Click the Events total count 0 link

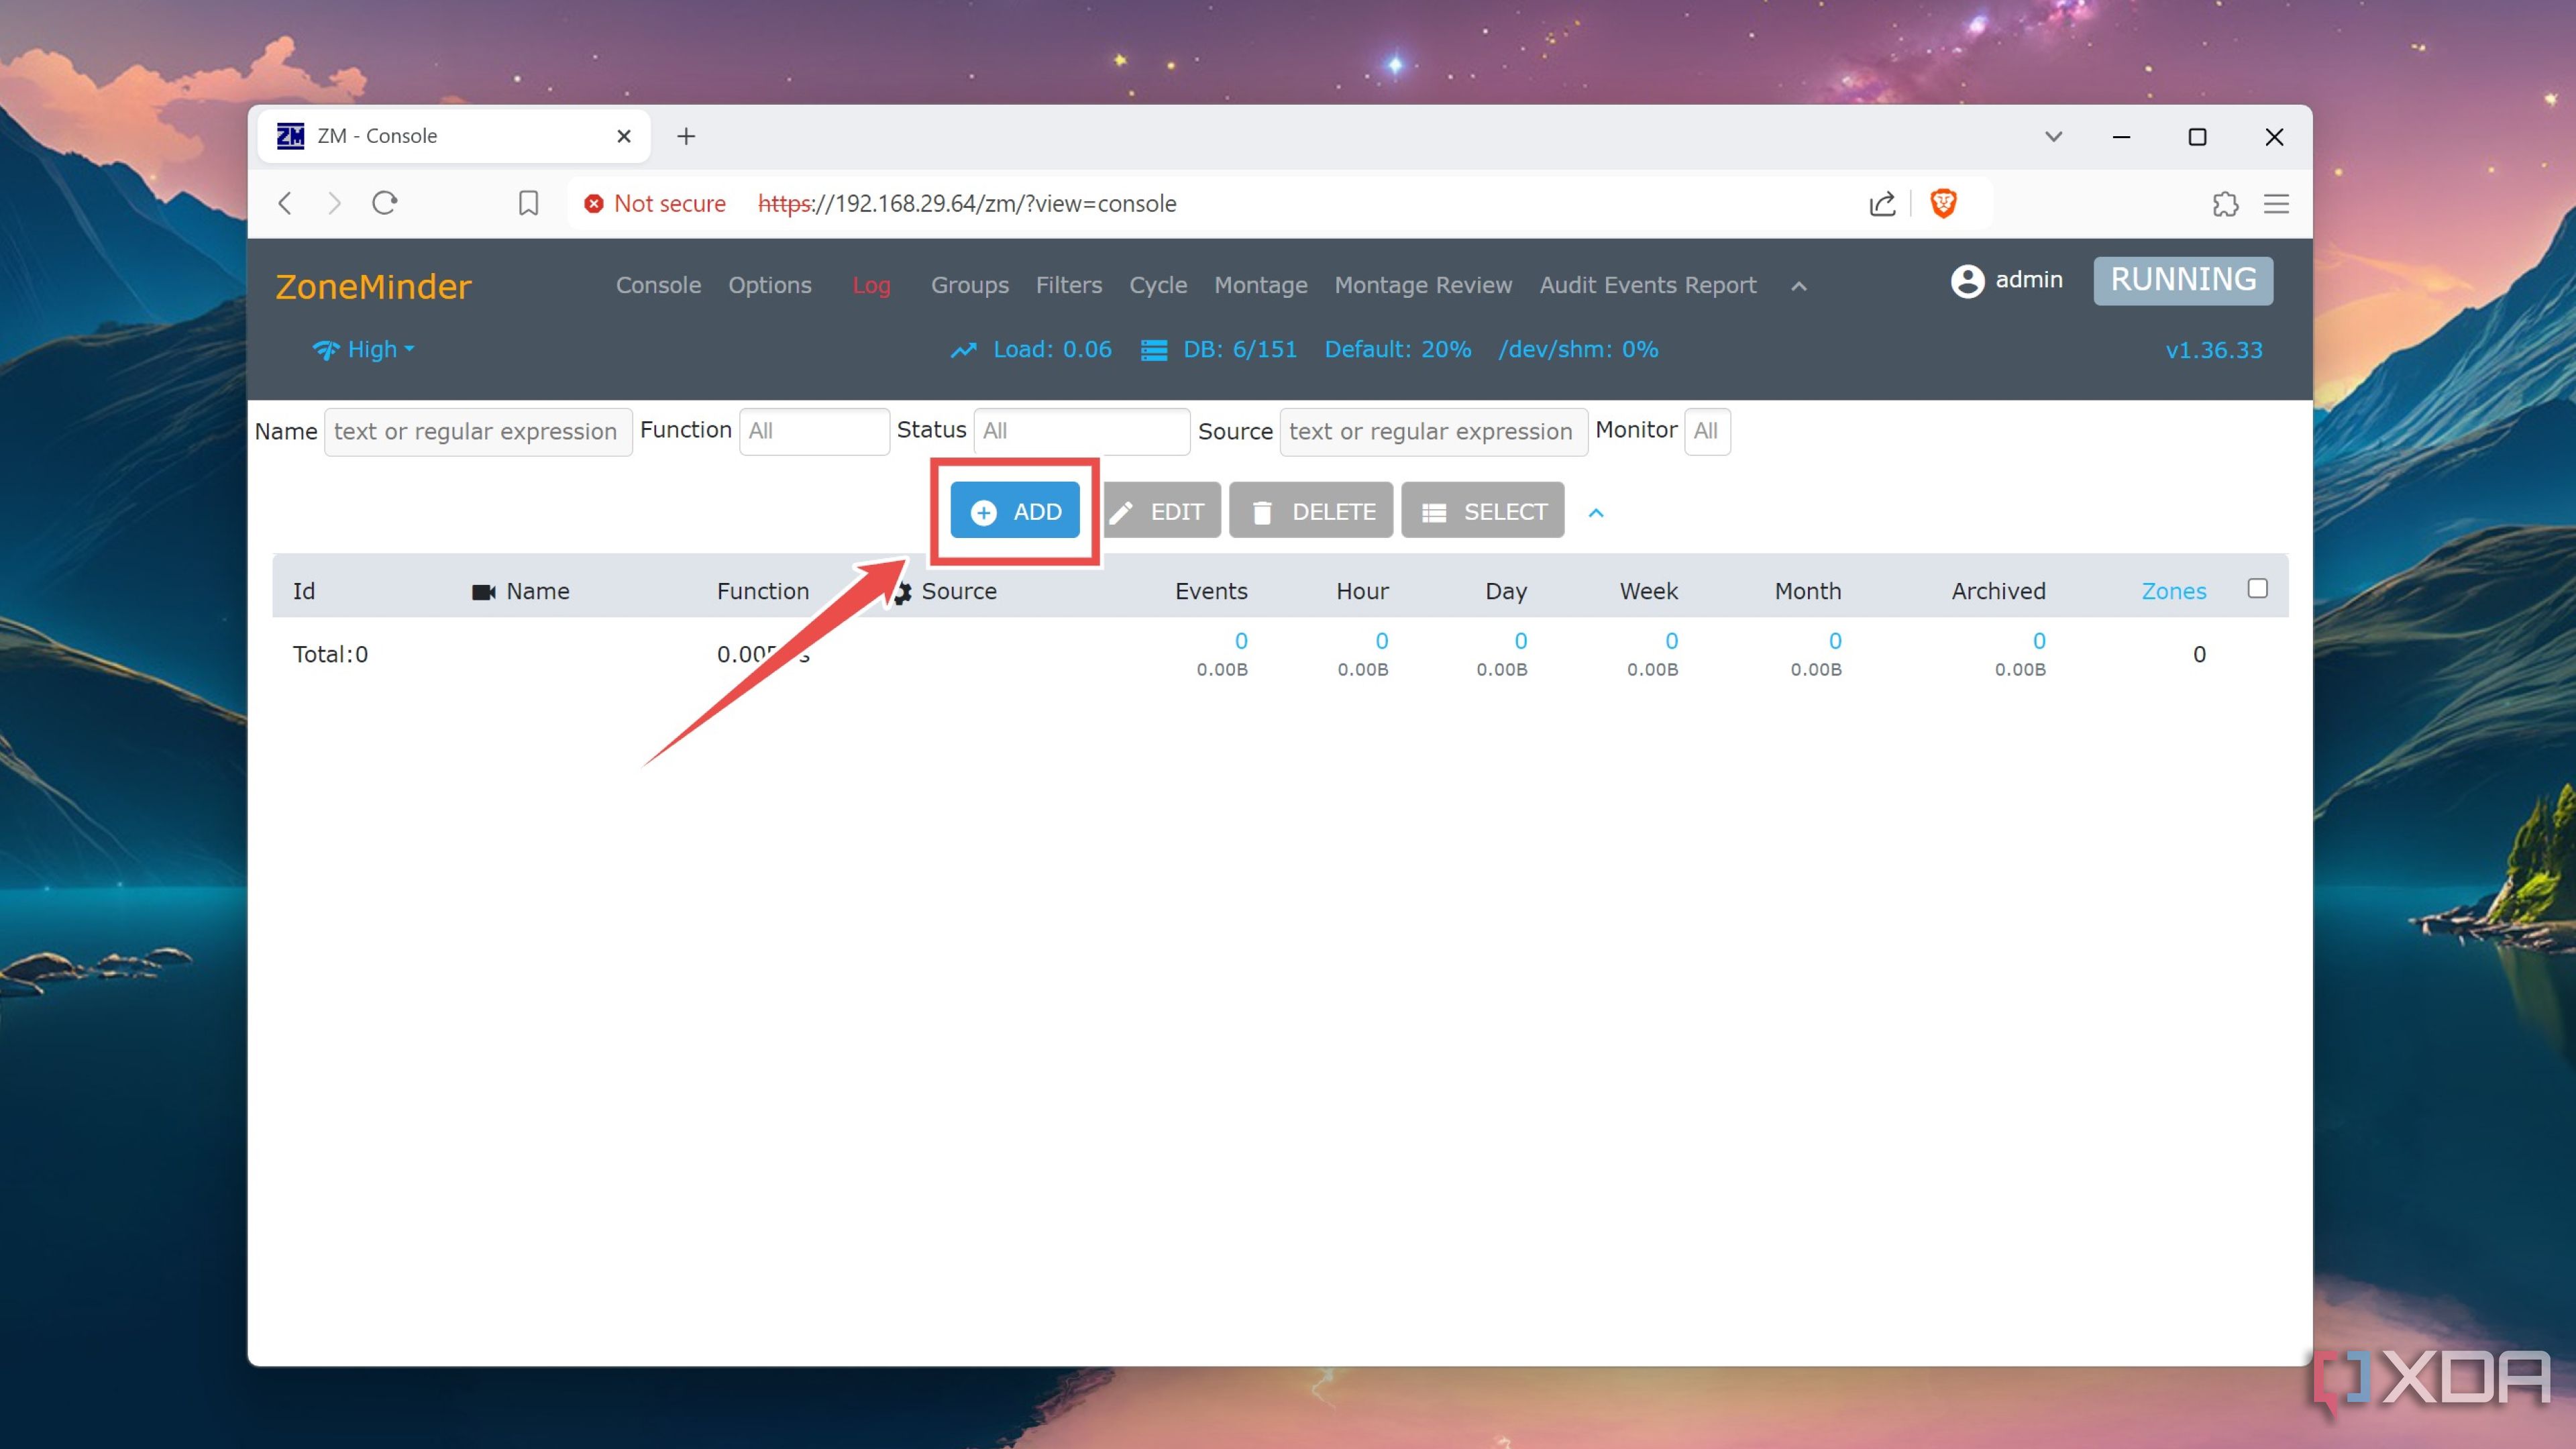click(x=1241, y=641)
